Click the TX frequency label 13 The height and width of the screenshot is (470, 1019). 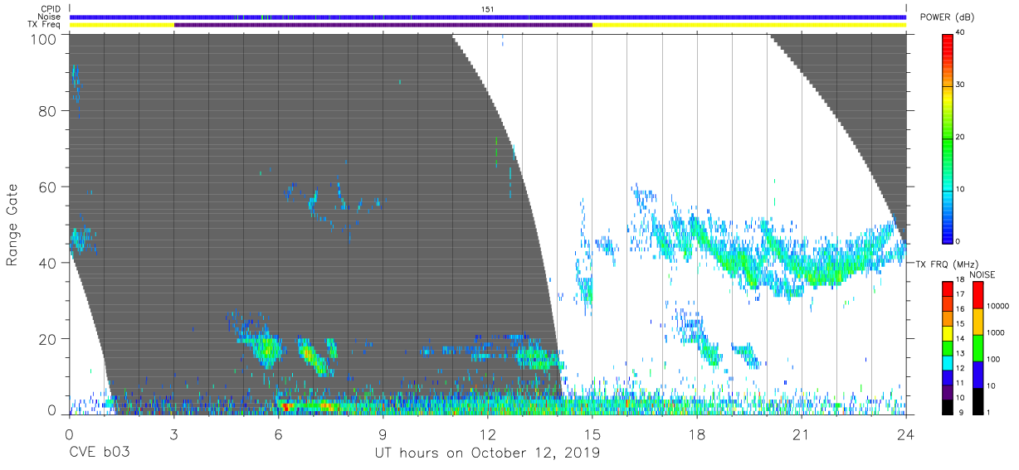(x=960, y=354)
